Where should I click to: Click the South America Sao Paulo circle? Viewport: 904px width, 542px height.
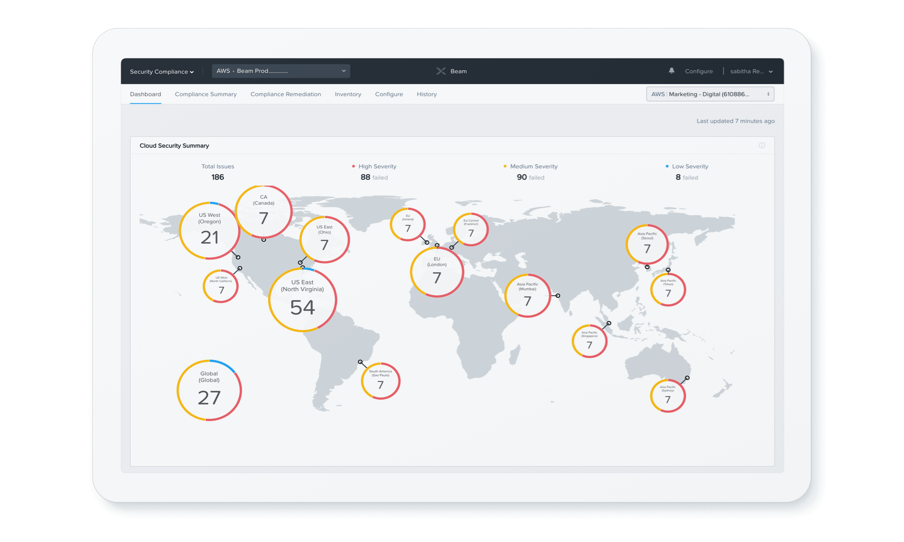[x=381, y=381]
